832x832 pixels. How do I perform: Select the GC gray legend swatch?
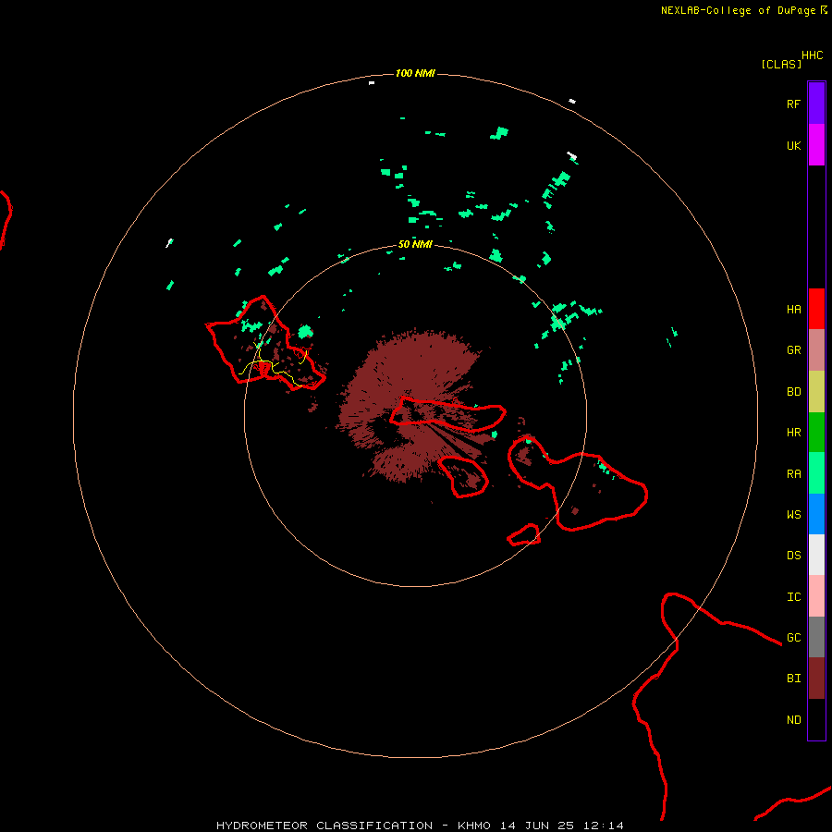click(816, 637)
